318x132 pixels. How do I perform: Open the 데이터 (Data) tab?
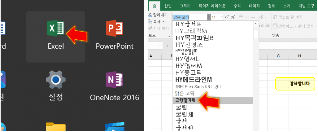[254, 6]
